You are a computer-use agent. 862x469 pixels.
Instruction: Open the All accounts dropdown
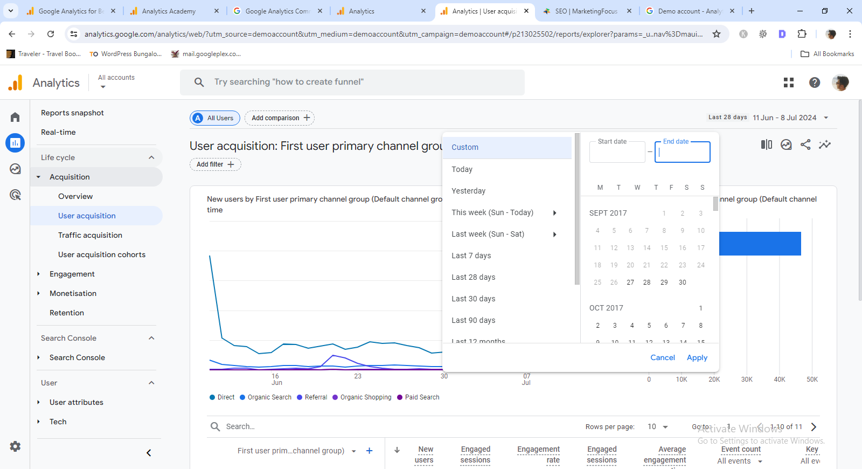[116, 82]
